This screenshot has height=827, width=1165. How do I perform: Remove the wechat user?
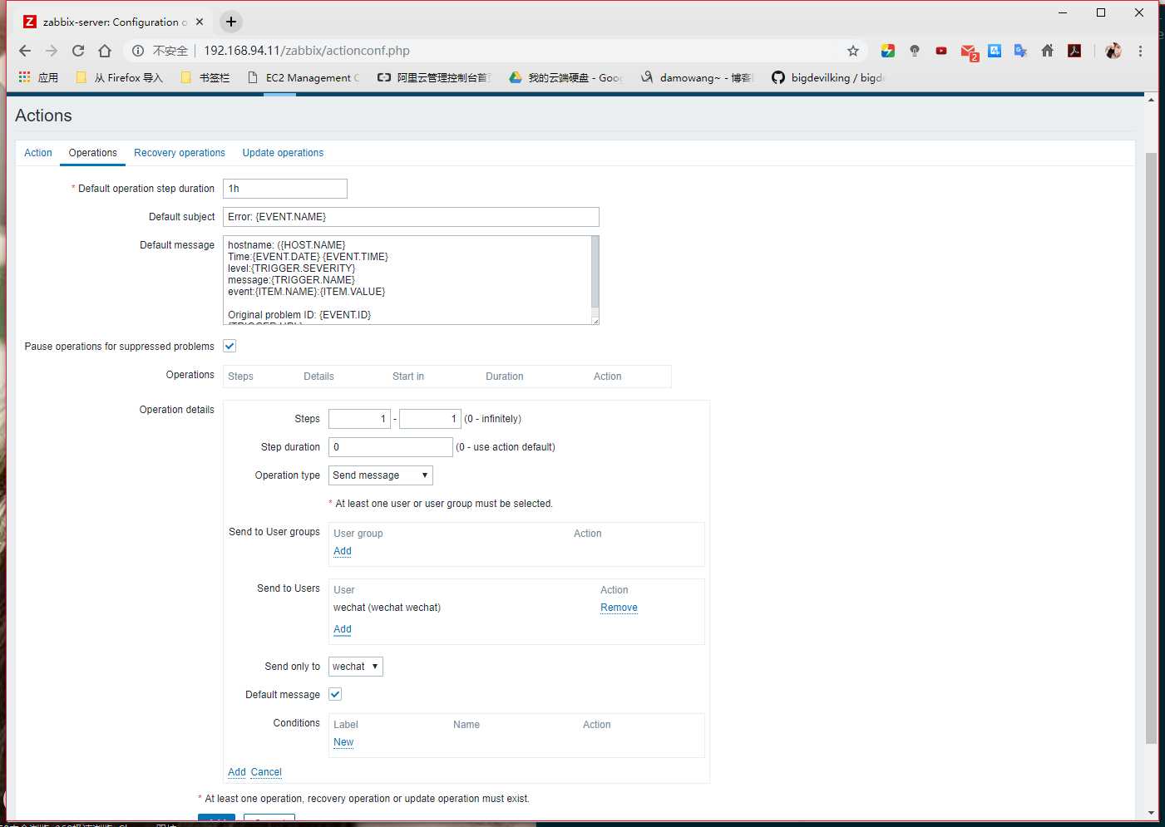(x=620, y=608)
